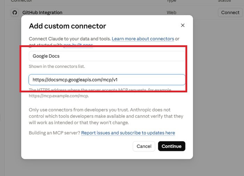Click the Add custom connector heading
This screenshot has width=244, height=176.
point(67,26)
